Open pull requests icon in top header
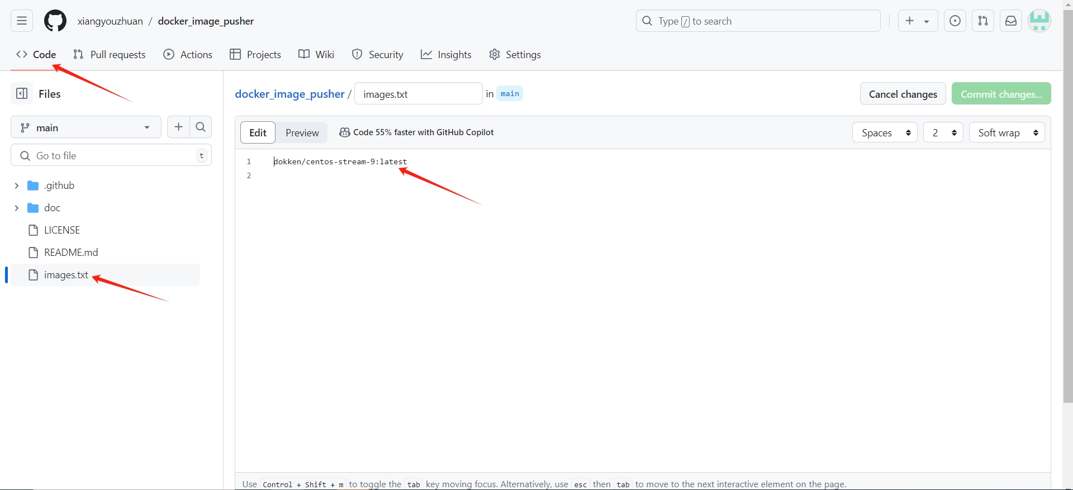The image size is (1073, 490). pos(983,21)
